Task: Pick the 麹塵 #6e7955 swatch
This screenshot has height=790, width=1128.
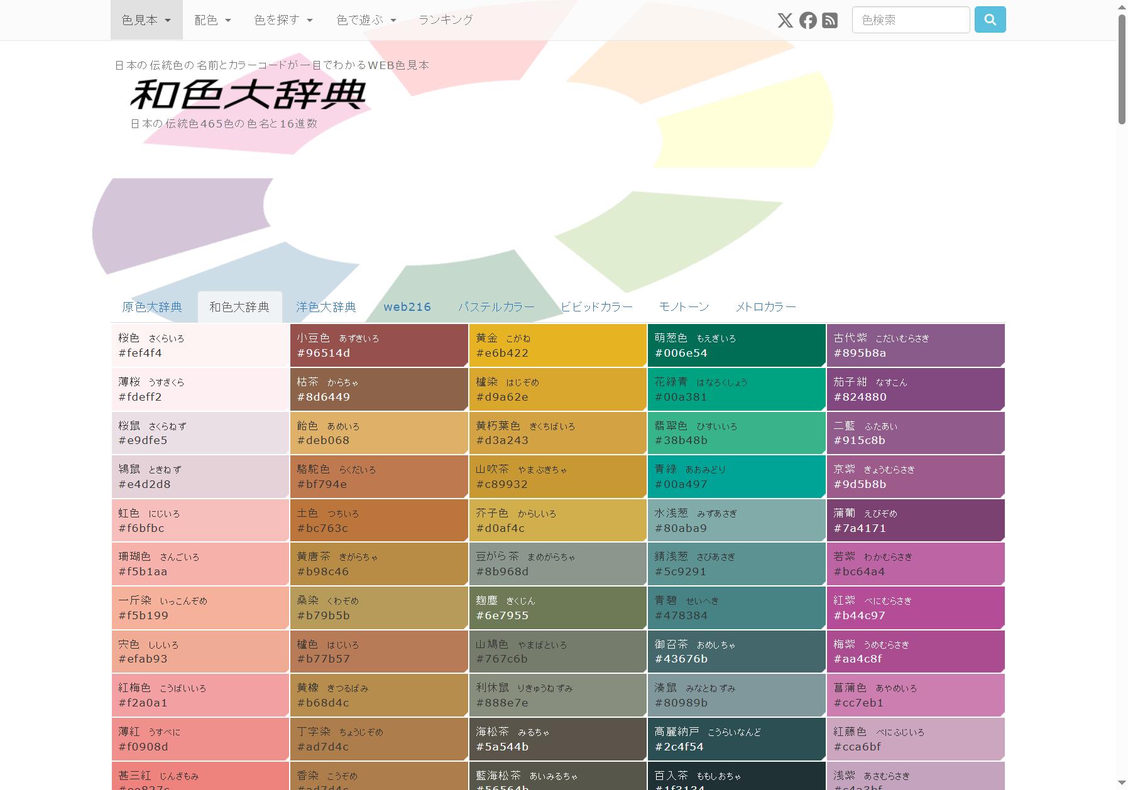Action: tap(557, 608)
